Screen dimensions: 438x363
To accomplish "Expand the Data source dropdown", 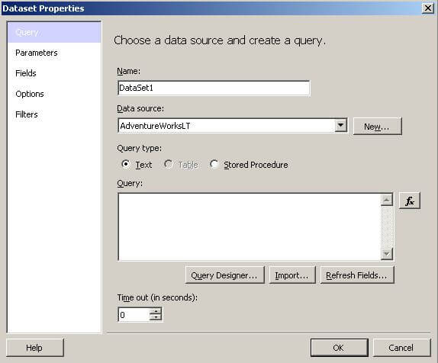I will (x=340, y=125).
